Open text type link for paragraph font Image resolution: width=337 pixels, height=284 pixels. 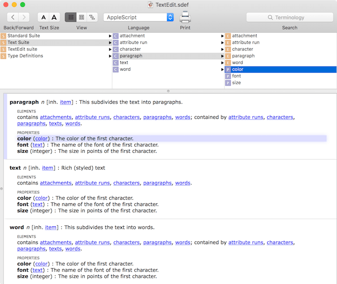38,145
